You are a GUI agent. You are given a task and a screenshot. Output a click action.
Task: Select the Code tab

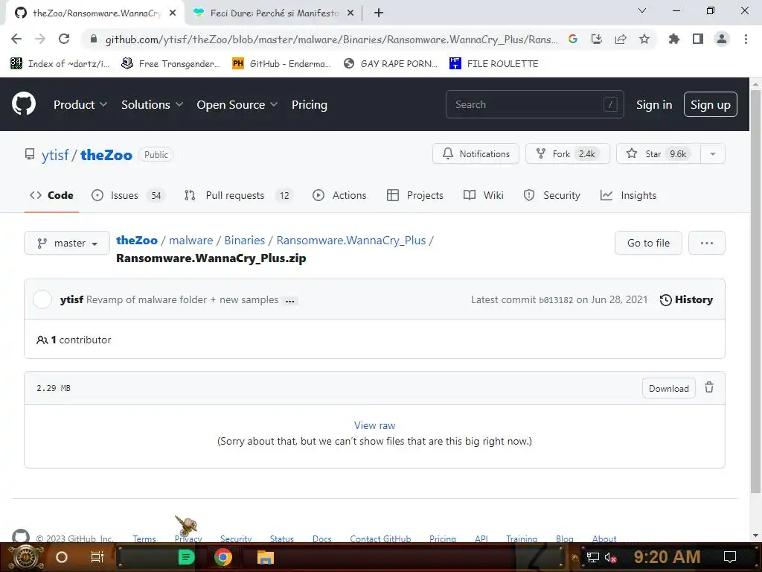click(51, 196)
